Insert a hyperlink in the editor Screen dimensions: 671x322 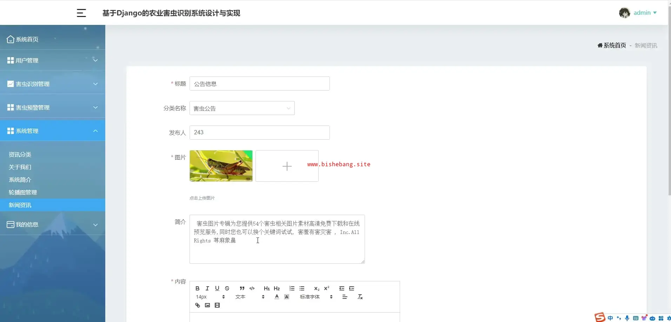pos(198,305)
